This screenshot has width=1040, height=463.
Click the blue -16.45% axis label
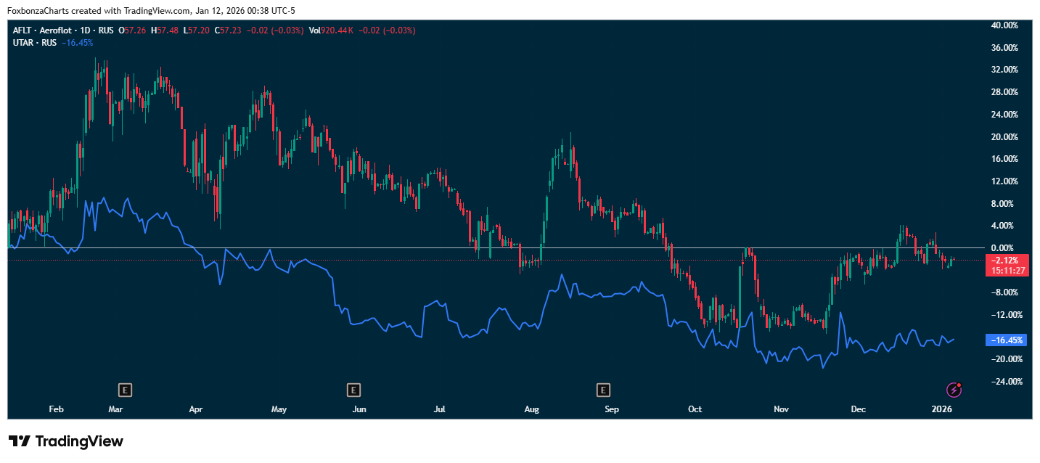pos(1006,340)
